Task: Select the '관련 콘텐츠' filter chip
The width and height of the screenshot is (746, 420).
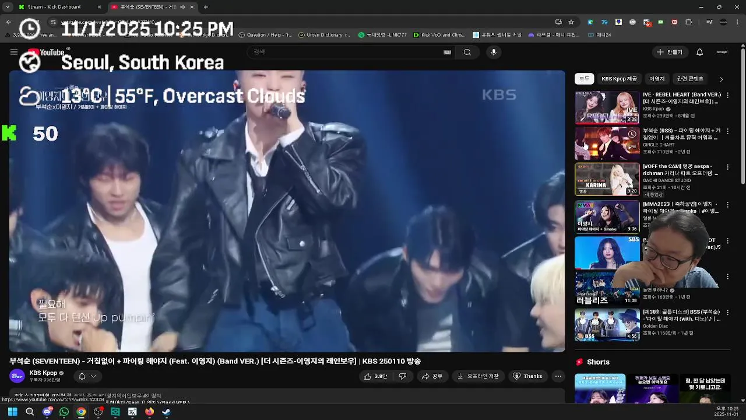Action: 690,79
